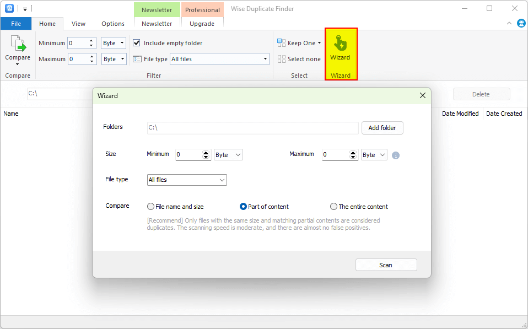Click the Select none icon

pyautogui.click(x=281, y=59)
